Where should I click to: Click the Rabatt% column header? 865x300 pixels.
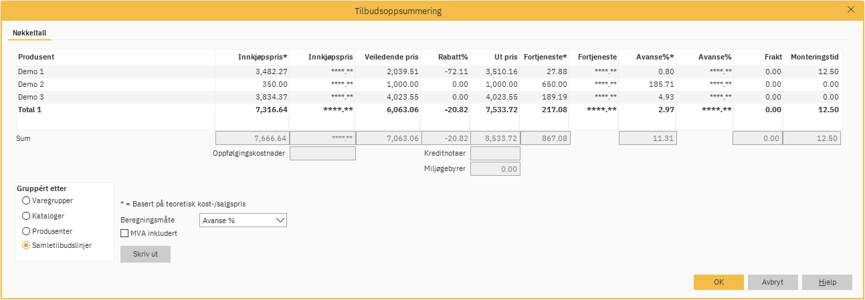[452, 57]
